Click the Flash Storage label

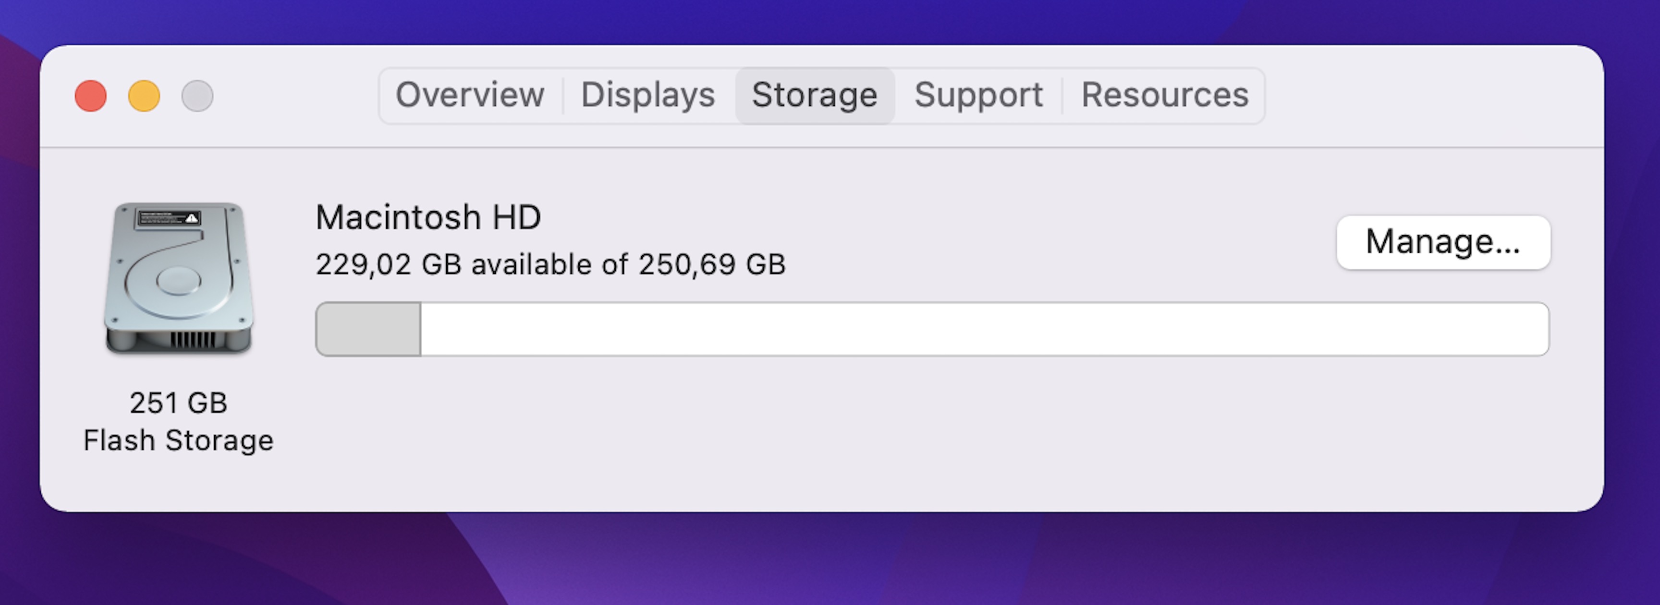179,441
